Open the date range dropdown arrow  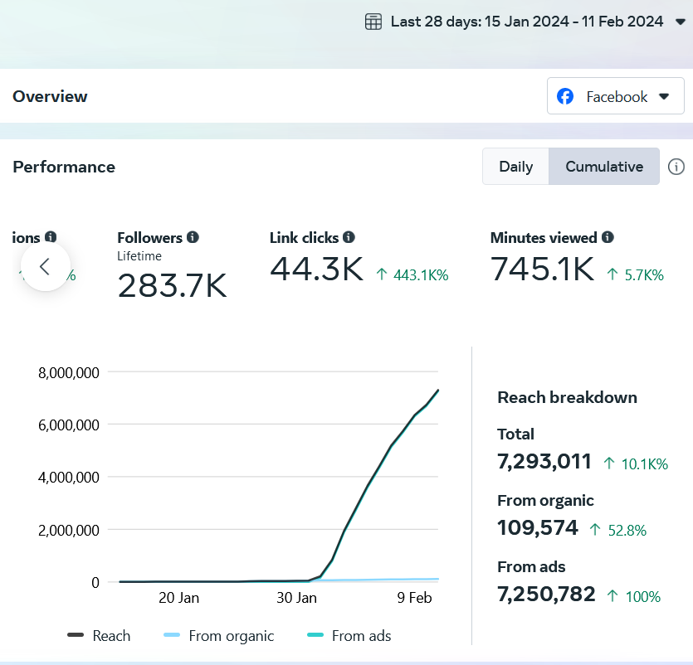(680, 22)
